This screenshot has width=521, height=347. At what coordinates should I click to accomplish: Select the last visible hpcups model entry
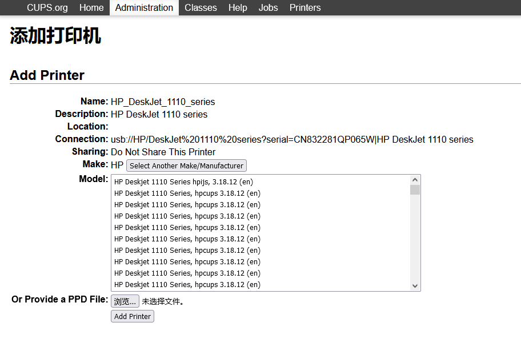187,285
